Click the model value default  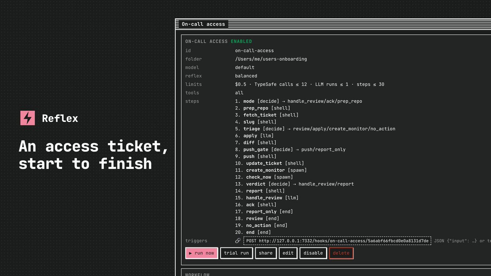point(245,67)
